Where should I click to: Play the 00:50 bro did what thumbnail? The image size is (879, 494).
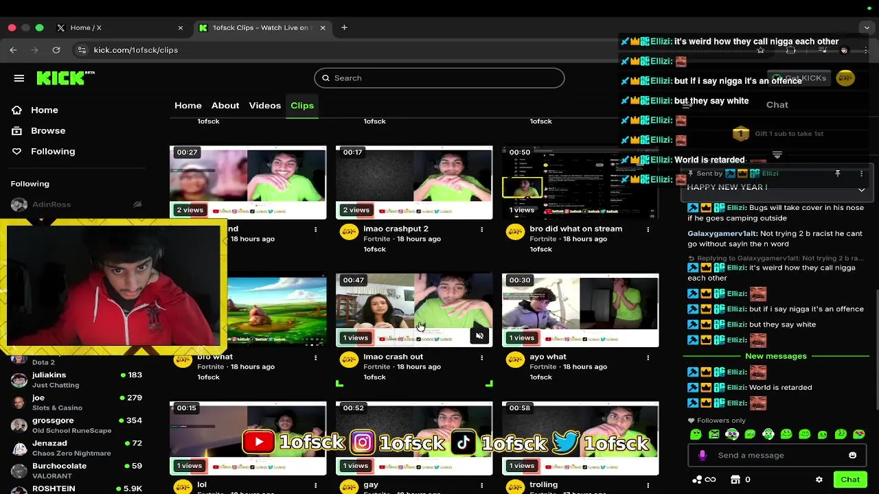coord(580,182)
